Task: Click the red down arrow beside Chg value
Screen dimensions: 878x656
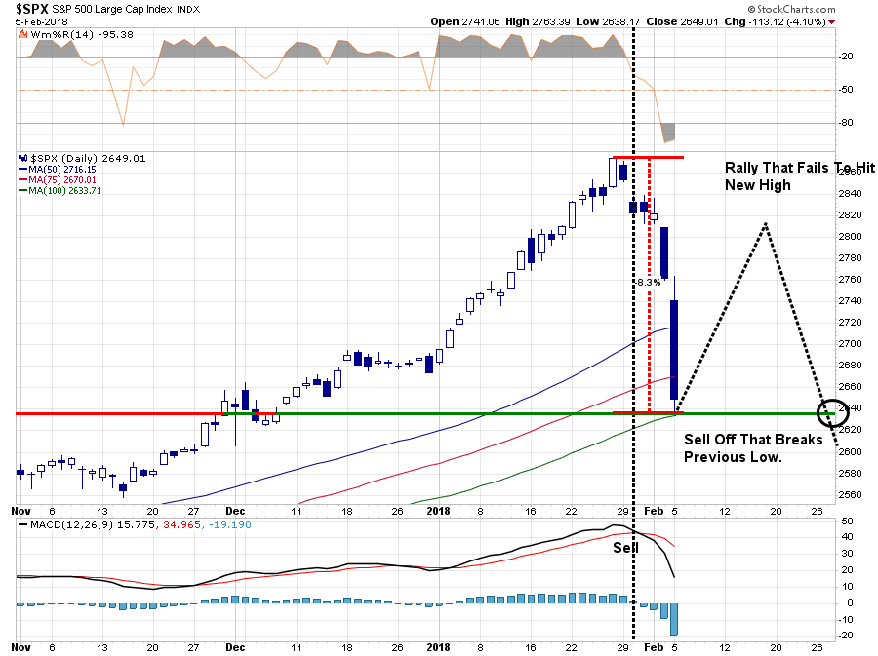Action: (x=831, y=22)
